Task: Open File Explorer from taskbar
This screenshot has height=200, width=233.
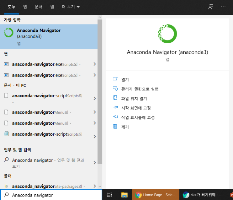Action: [x=124, y=195]
